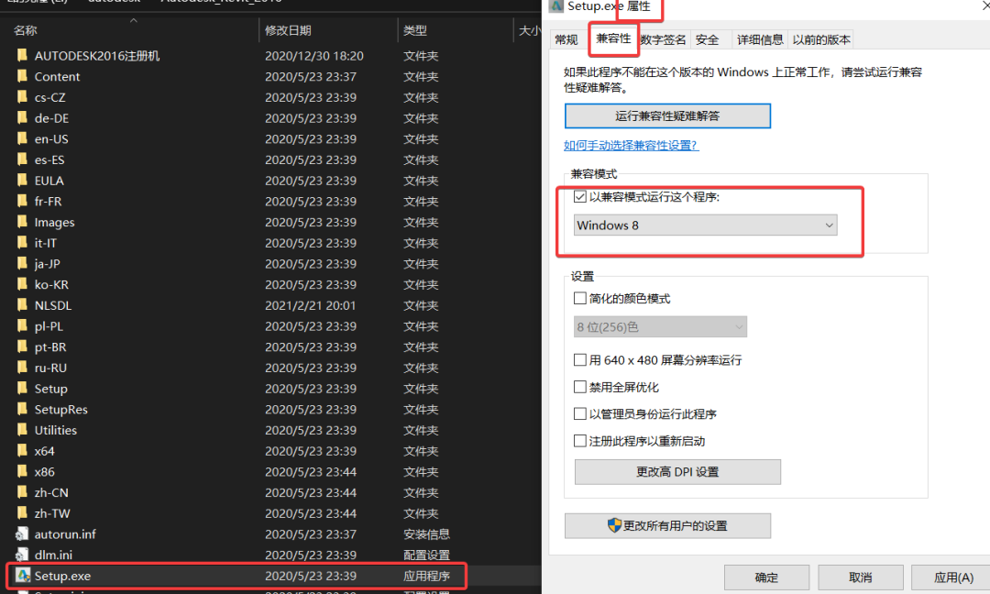
Task: Open the zh-CN folder icon
Action: [x=21, y=492]
